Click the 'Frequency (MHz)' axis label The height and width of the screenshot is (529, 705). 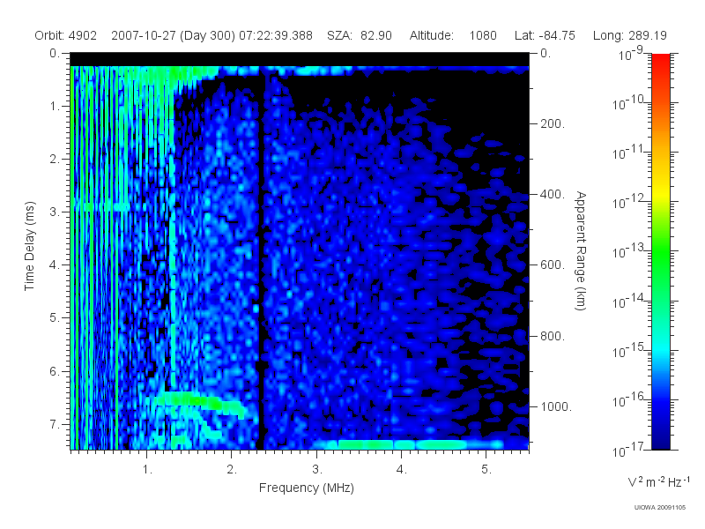pyautogui.click(x=306, y=488)
